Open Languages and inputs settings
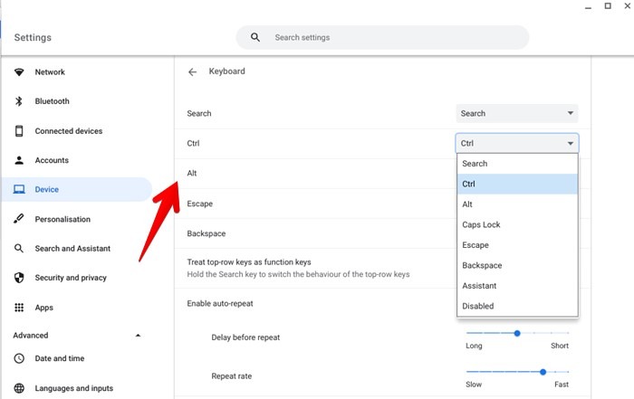 [x=74, y=388]
